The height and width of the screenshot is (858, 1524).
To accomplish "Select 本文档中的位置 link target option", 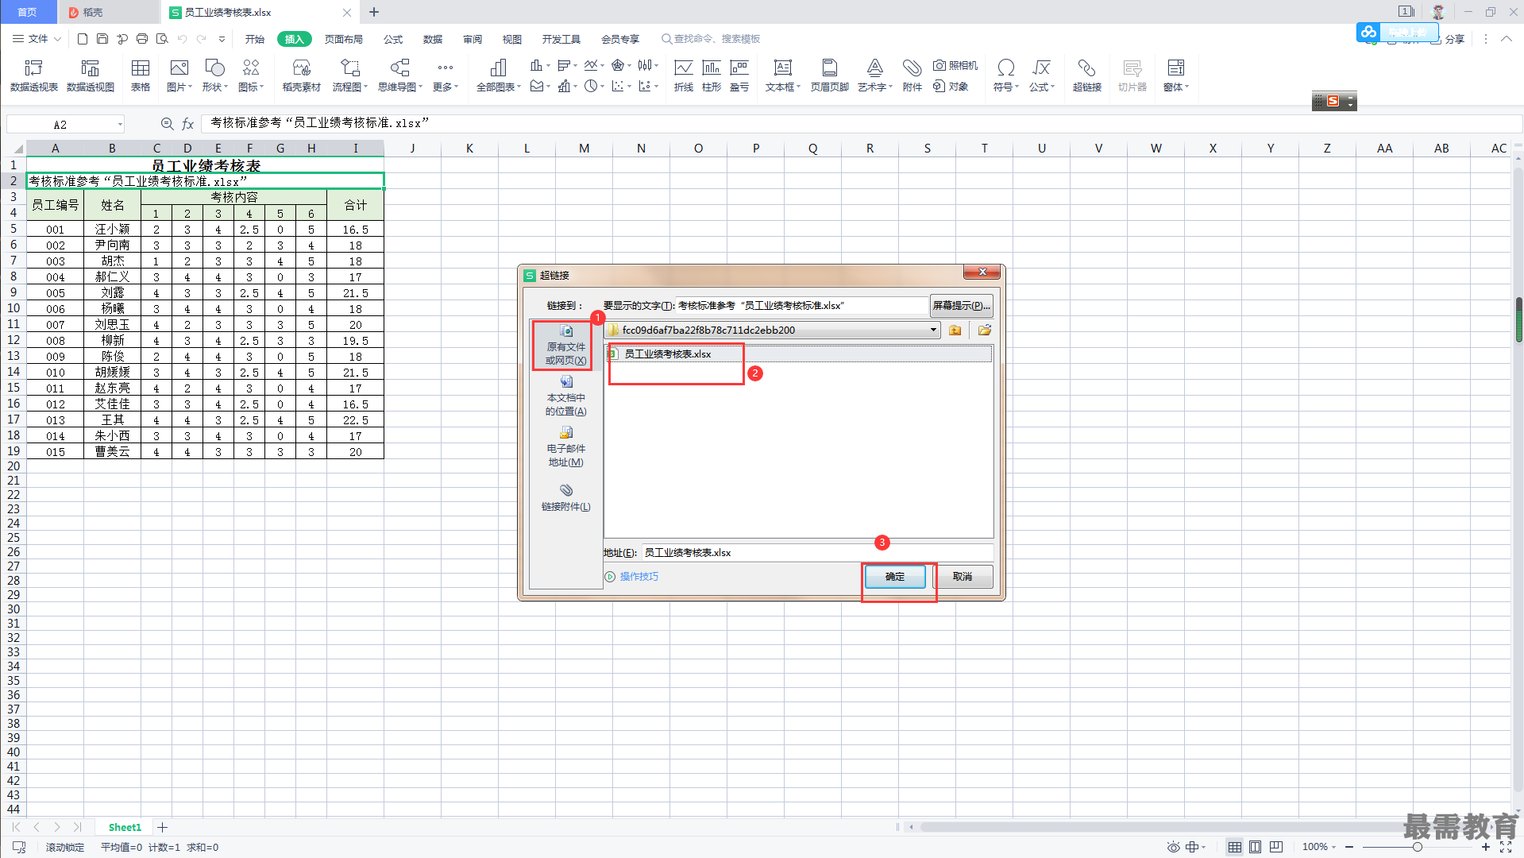I will 566,396.
